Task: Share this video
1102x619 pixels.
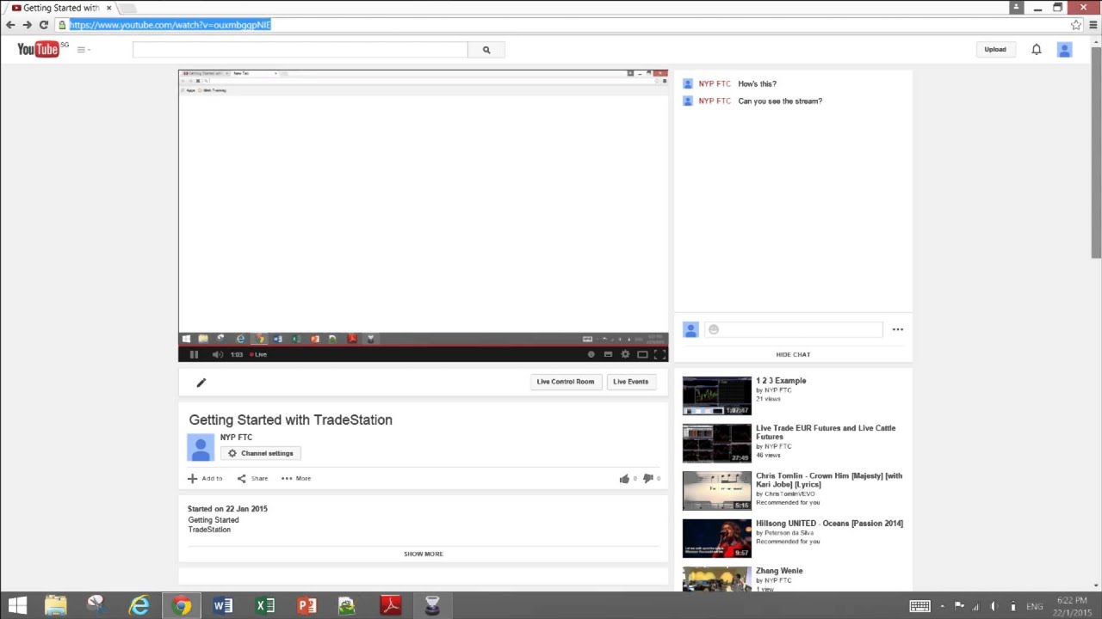Action: click(252, 478)
